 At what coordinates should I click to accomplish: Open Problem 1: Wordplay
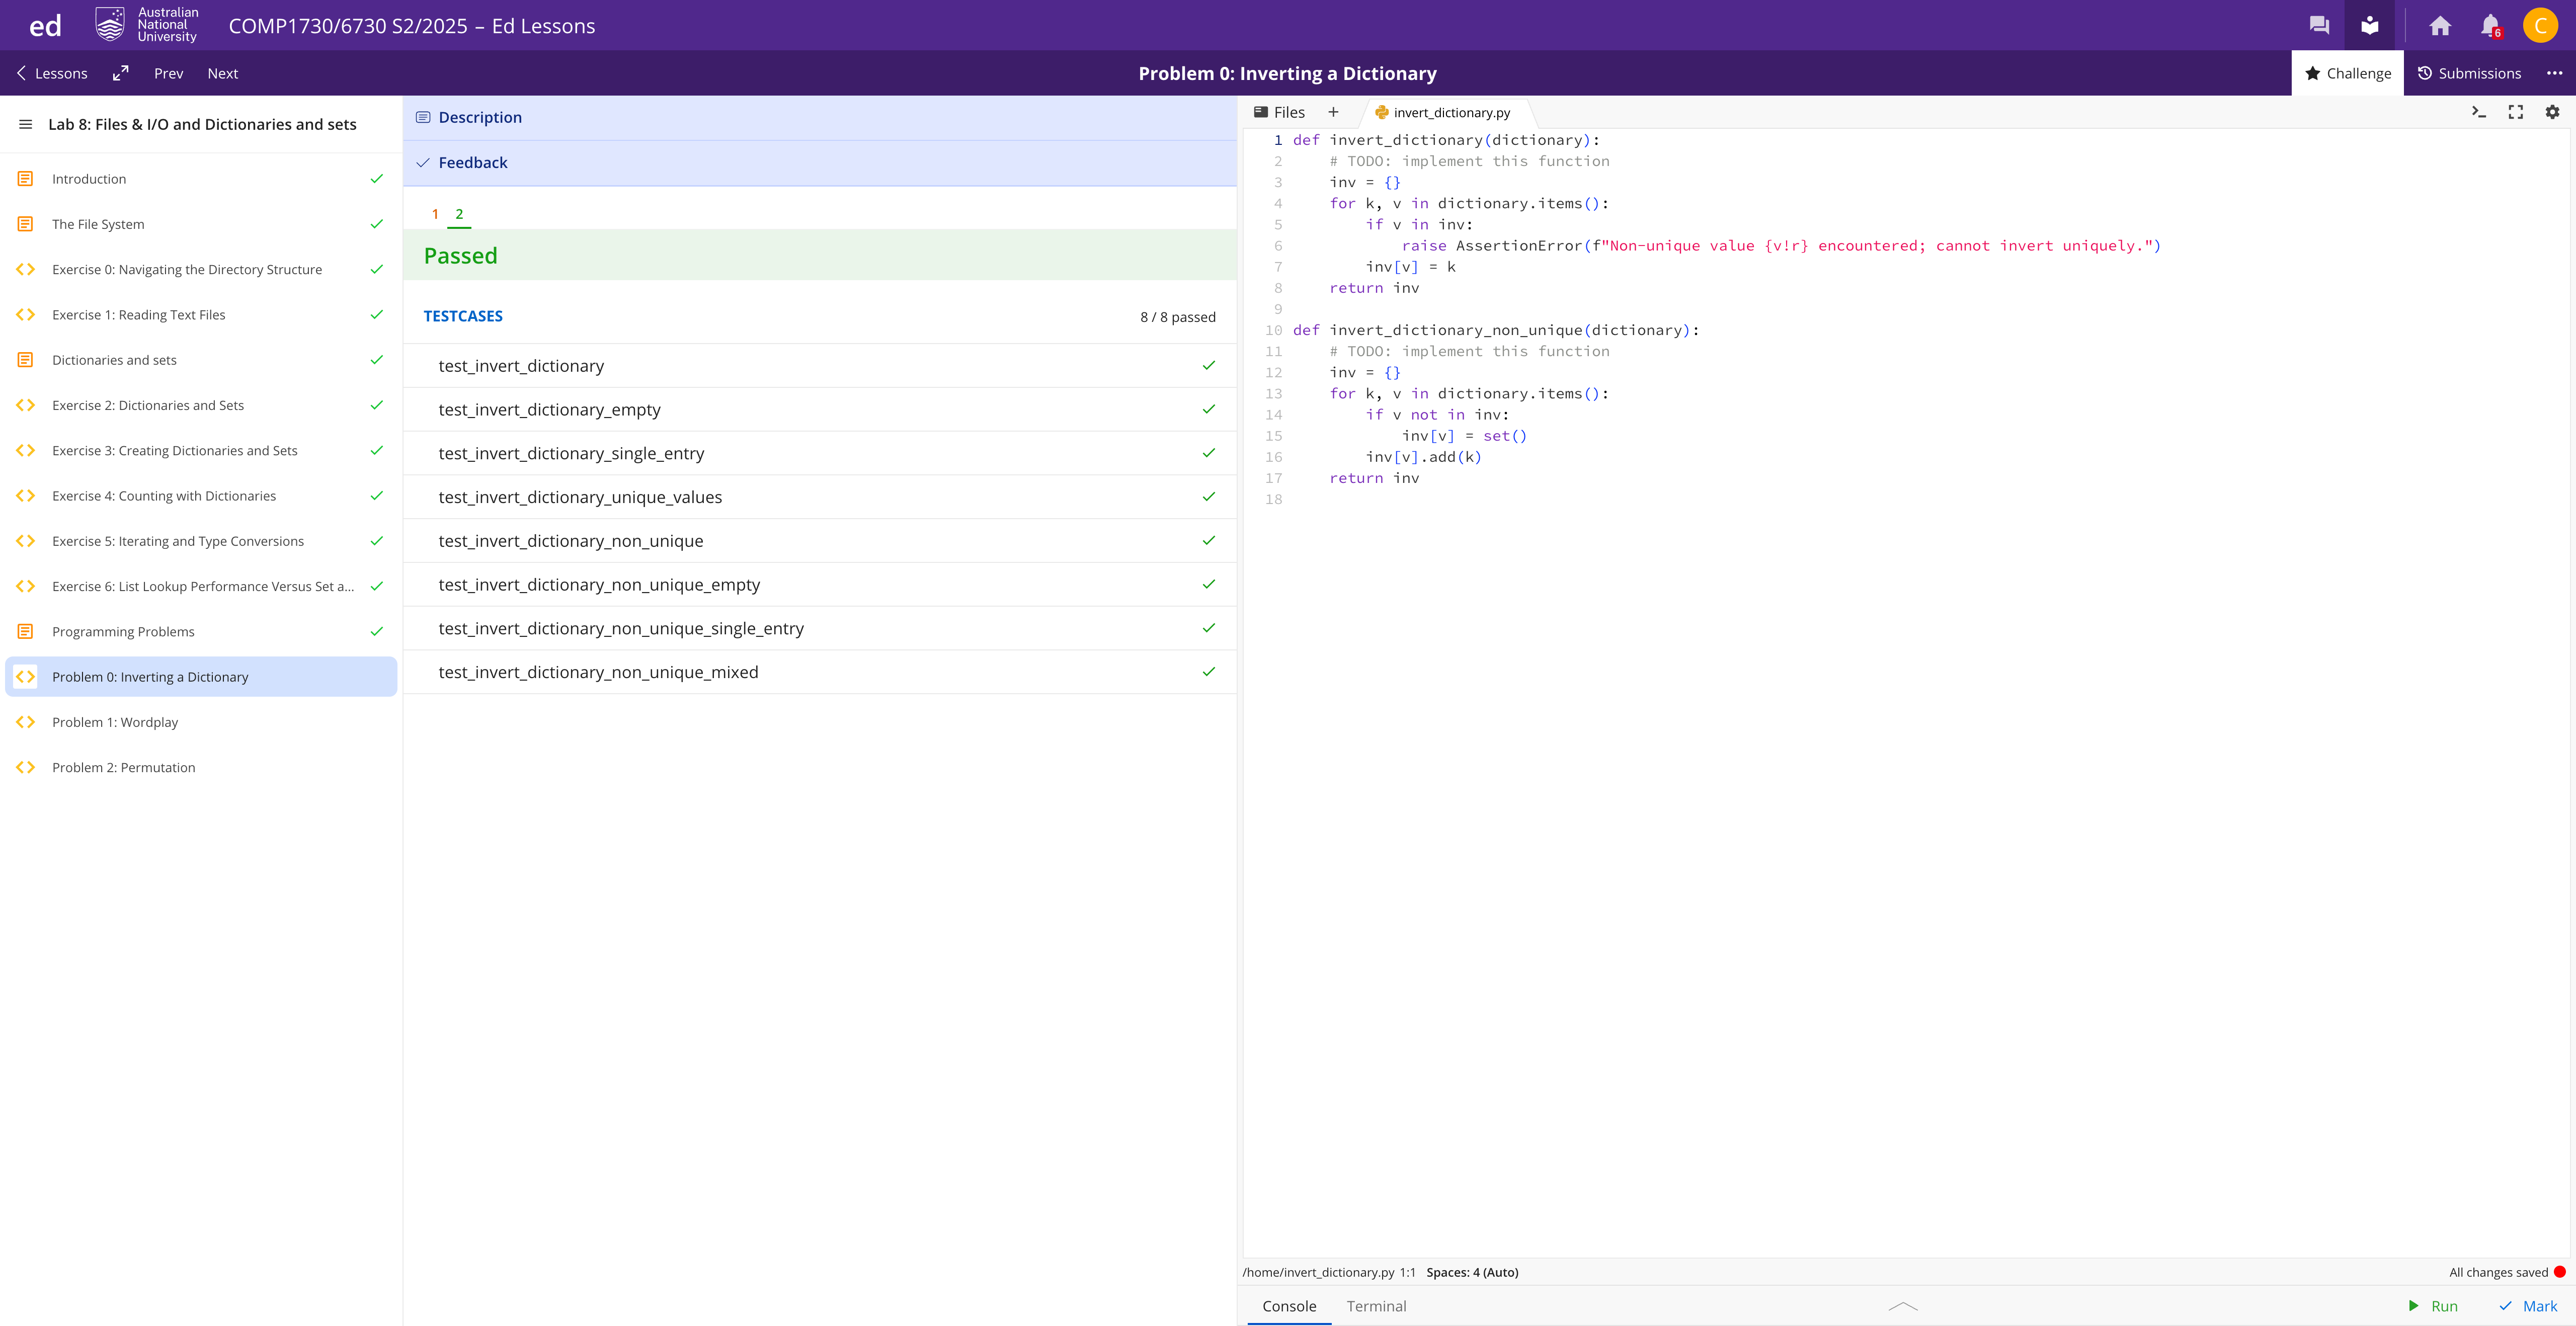click(201, 722)
